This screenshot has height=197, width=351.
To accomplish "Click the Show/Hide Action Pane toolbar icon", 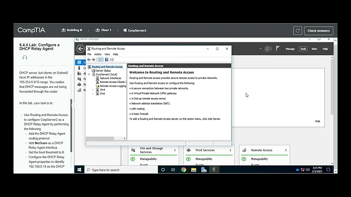I will [x=112, y=59].
